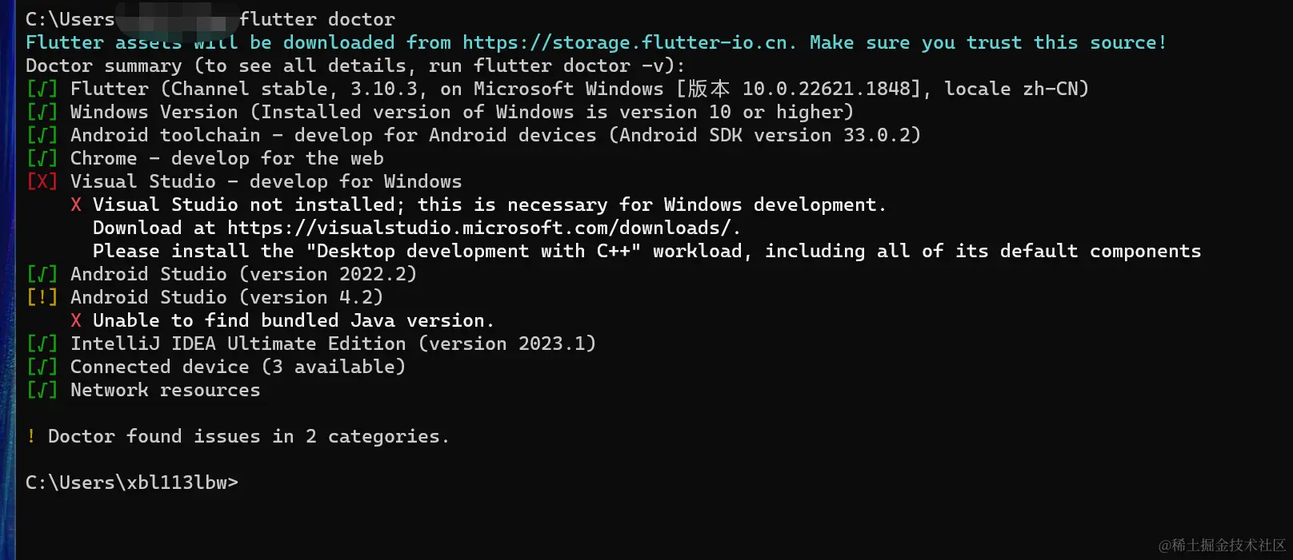Image resolution: width=1293 pixels, height=560 pixels.
Task: Click the green checkmark beside Flutter channel line
Action: pyautogui.click(x=42, y=89)
